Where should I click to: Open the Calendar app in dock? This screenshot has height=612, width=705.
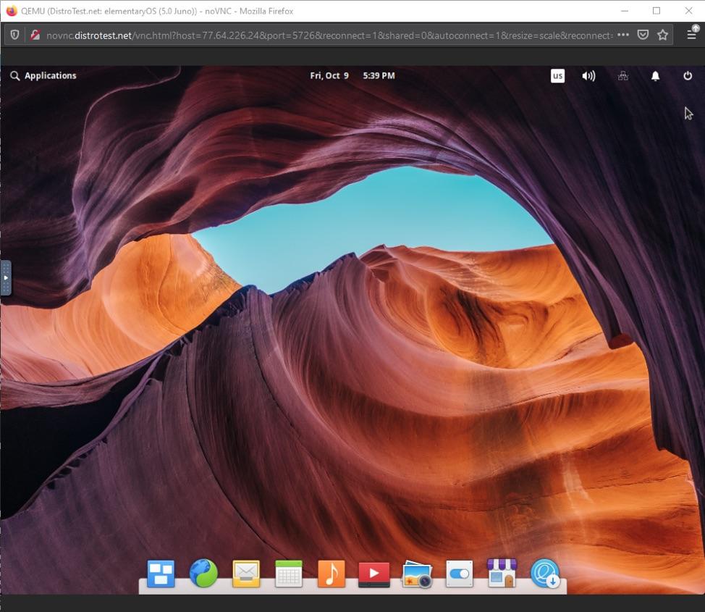[289, 574]
